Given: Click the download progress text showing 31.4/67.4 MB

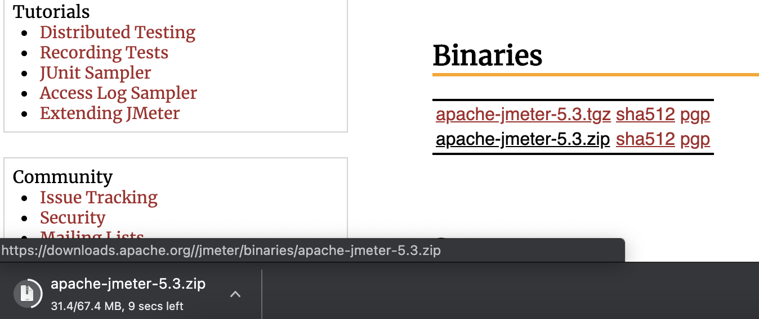Looking at the screenshot, I should 117,306.
